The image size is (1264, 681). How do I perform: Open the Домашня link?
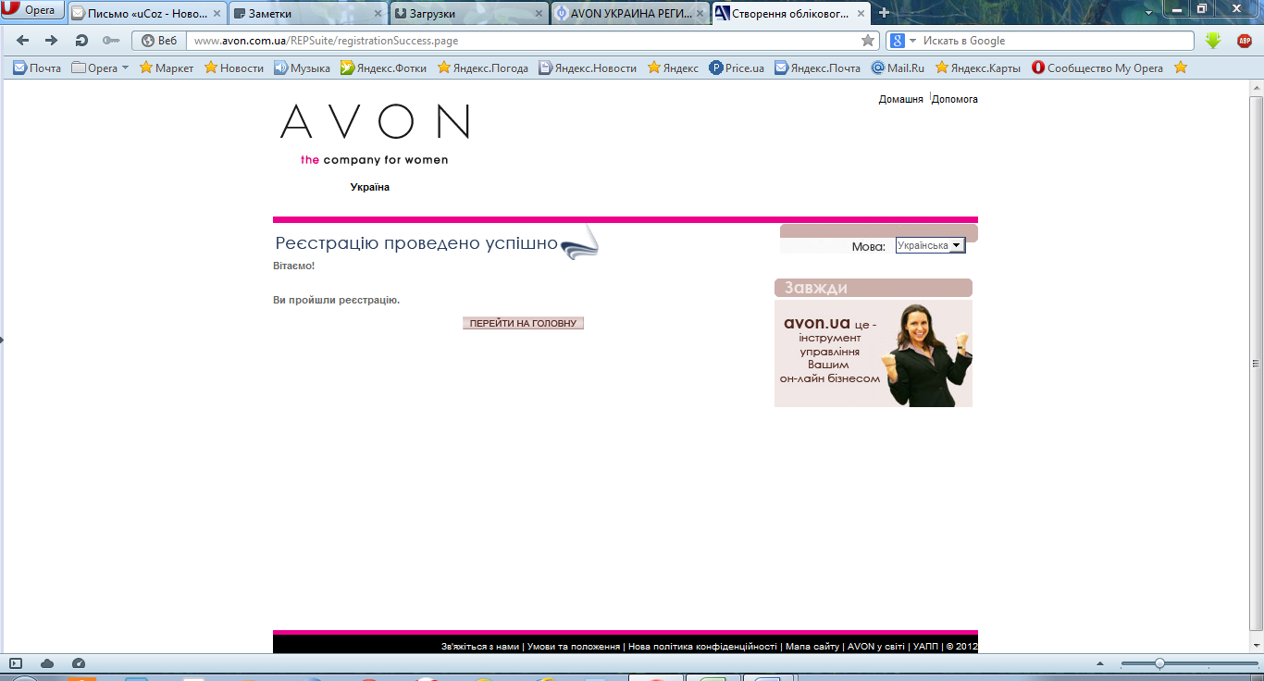pyautogui.click(x=901, y=99)
